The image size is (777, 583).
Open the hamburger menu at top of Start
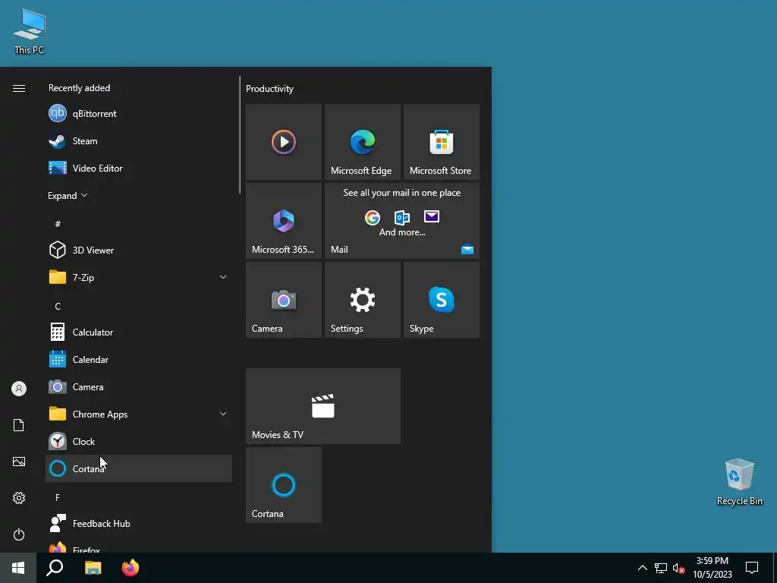point(19,88)
